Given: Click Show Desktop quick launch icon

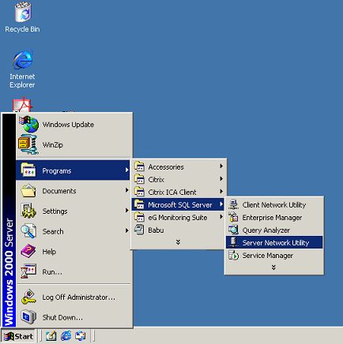Looking at the screenshot, I should tap(51, 336).
